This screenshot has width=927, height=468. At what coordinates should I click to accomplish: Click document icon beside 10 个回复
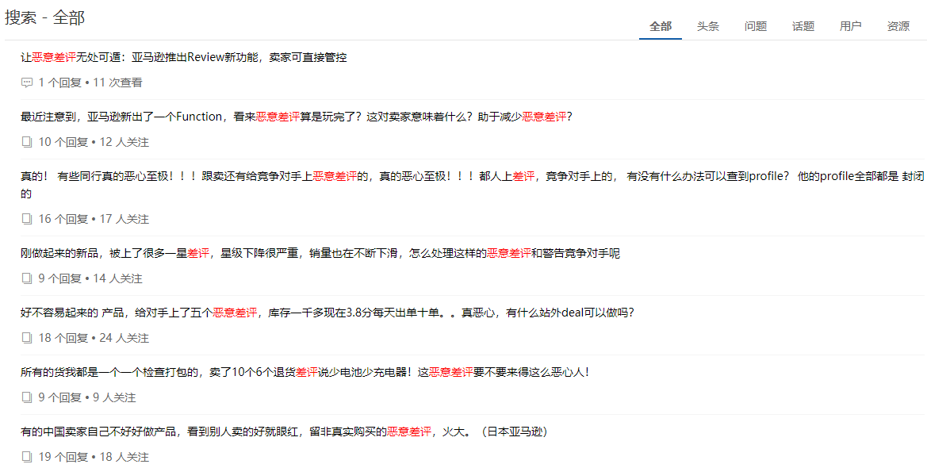(27, 142)
